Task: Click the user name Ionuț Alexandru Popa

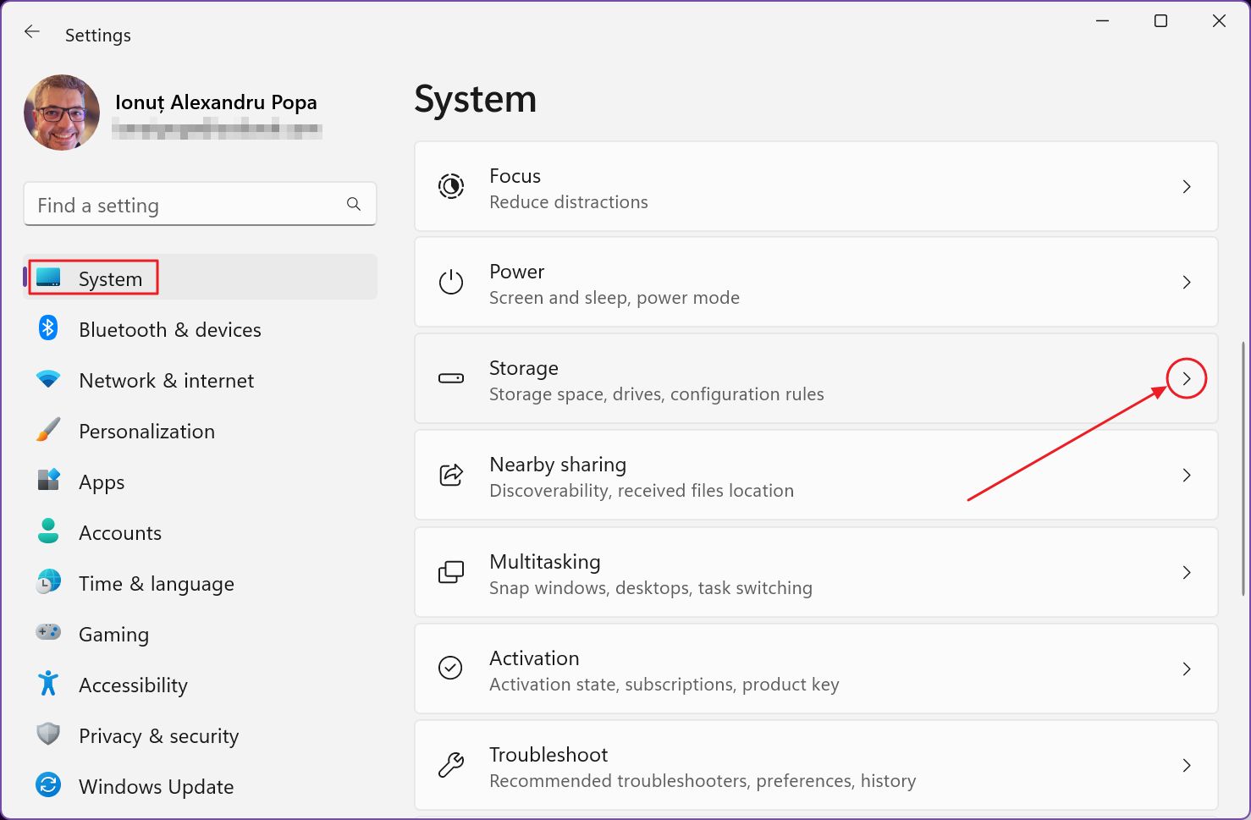Action: 216,102
